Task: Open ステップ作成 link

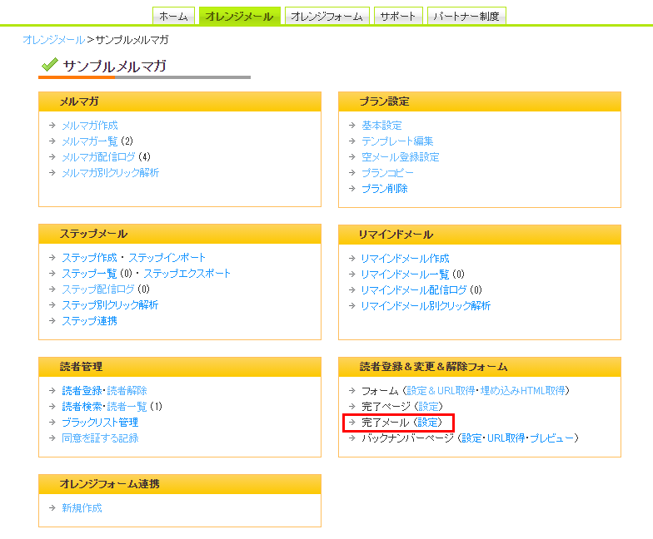Action: [x=90, y=258]
